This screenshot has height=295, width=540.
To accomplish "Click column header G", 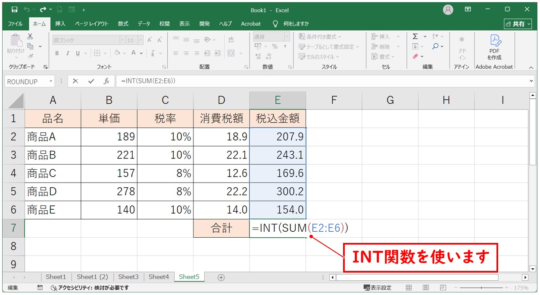I will click(x=390, y=100).
